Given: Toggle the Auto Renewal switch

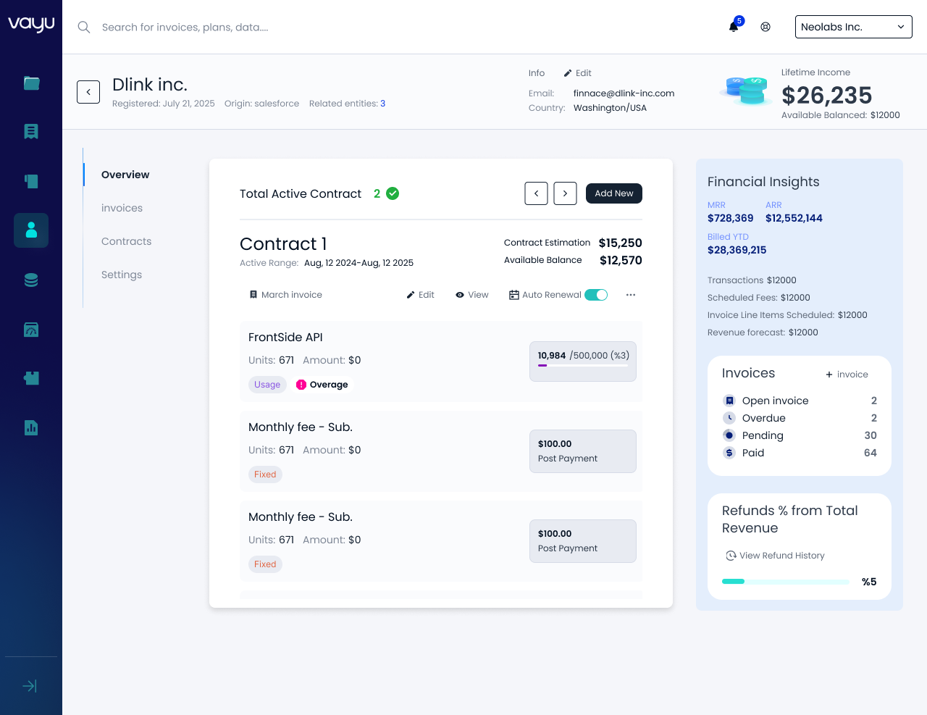Looking at the screenshot, I should [x=596, y=295].
